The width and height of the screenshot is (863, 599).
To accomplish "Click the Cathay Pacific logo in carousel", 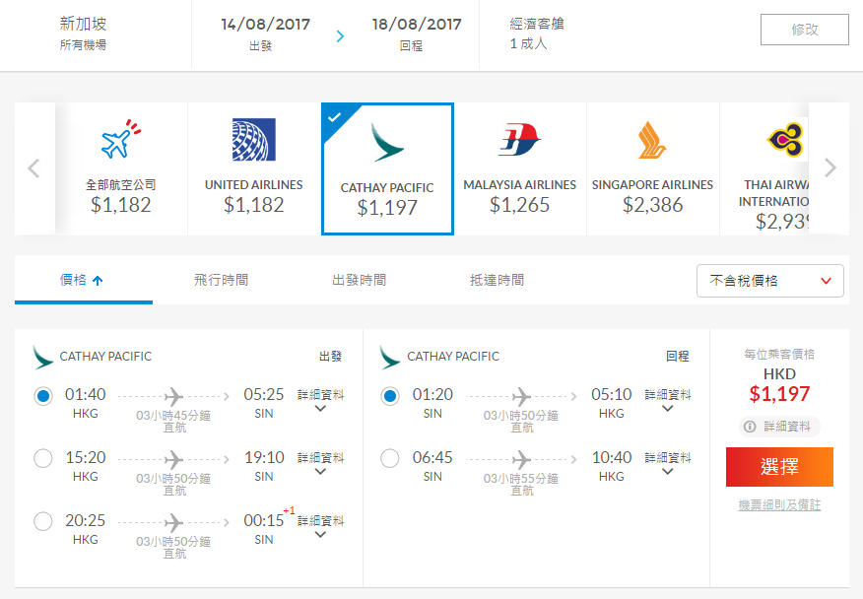I will pos(387,142).
